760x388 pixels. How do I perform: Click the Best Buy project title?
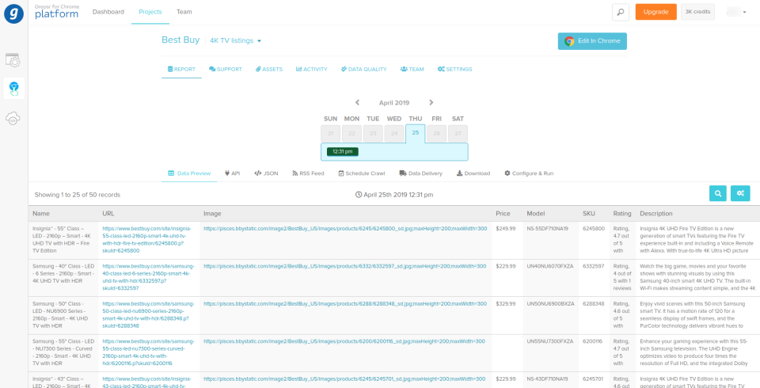(180, 40)
